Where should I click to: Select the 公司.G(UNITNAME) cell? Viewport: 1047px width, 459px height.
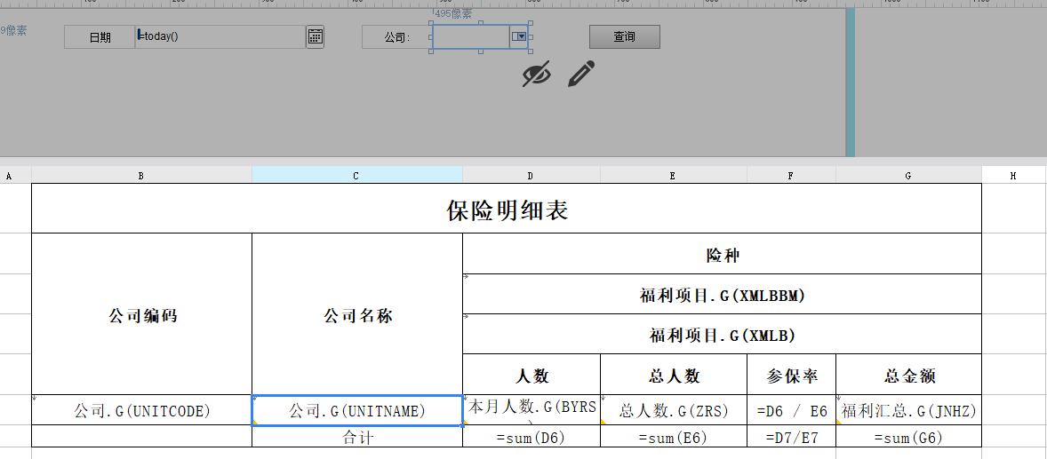(x=357, y=410)
